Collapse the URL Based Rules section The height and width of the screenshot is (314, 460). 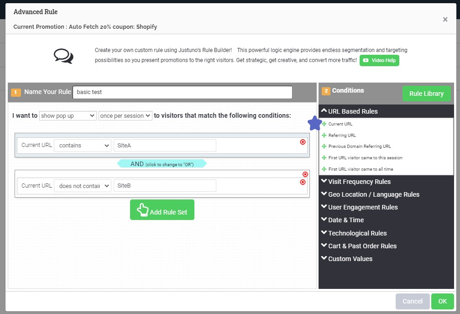click(x=354, y=111)
